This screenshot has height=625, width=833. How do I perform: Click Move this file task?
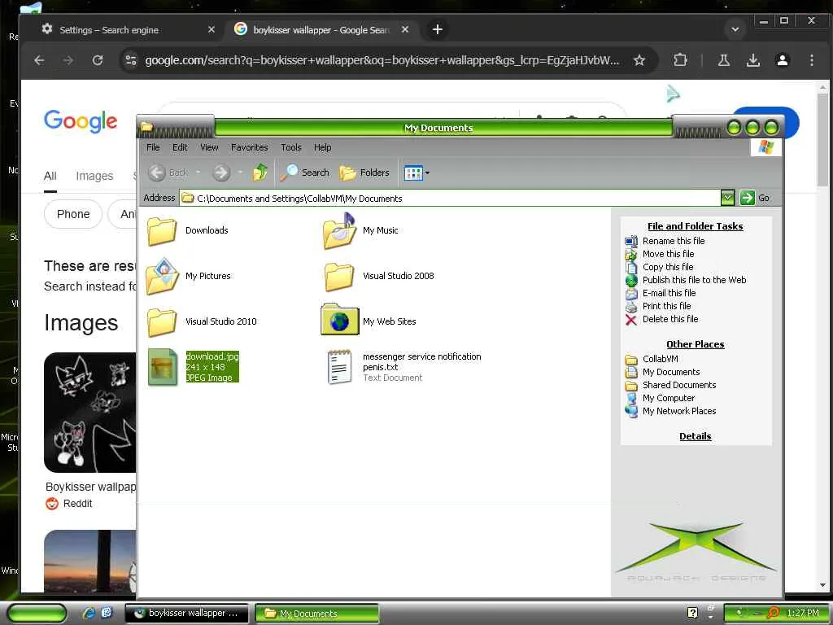click(x=668, y=254)
